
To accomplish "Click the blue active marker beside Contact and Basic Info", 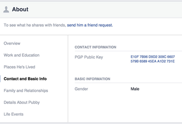I will click(x=1, y=79).
